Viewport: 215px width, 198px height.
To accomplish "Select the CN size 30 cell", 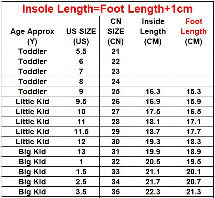I will (x=116, y=142).
